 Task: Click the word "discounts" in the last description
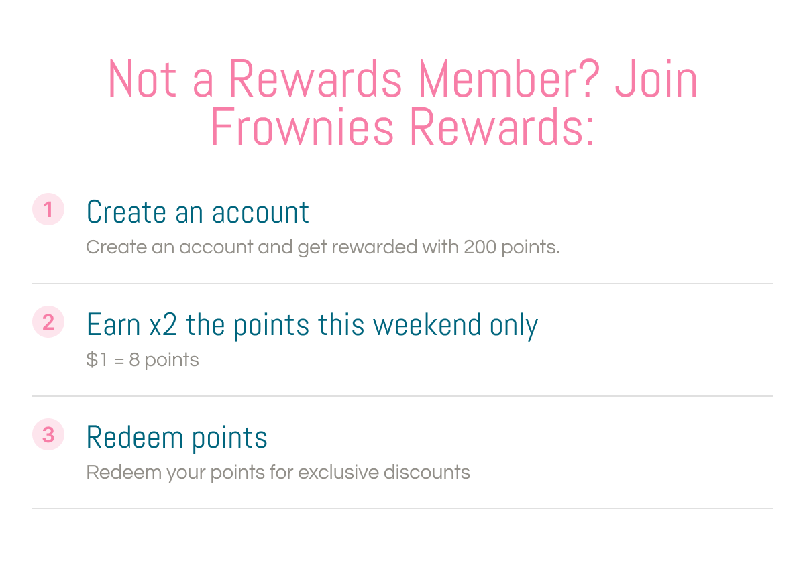coord(427,473)
